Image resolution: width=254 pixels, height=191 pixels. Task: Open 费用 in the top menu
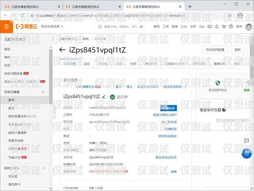[x=156, y=26]
